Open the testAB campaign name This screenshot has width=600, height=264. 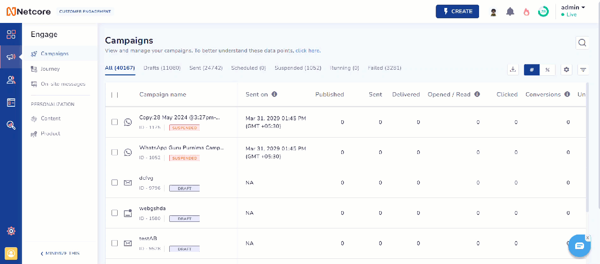coord(148,239)
